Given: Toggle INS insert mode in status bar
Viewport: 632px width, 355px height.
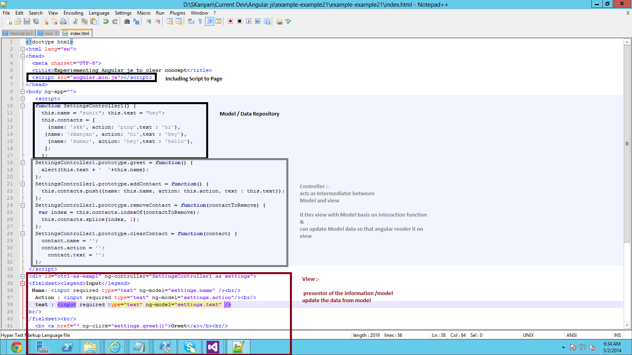Looking at the screenshot, I should tap(617, 335).
